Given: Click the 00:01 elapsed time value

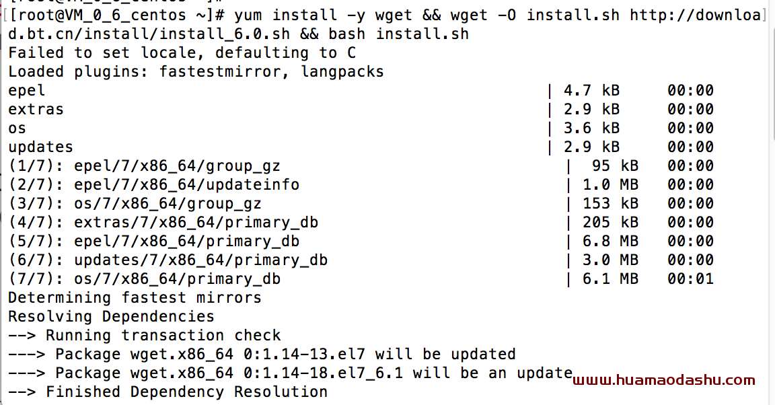Looking at the screenshot, I should click(x=690, y=279).
